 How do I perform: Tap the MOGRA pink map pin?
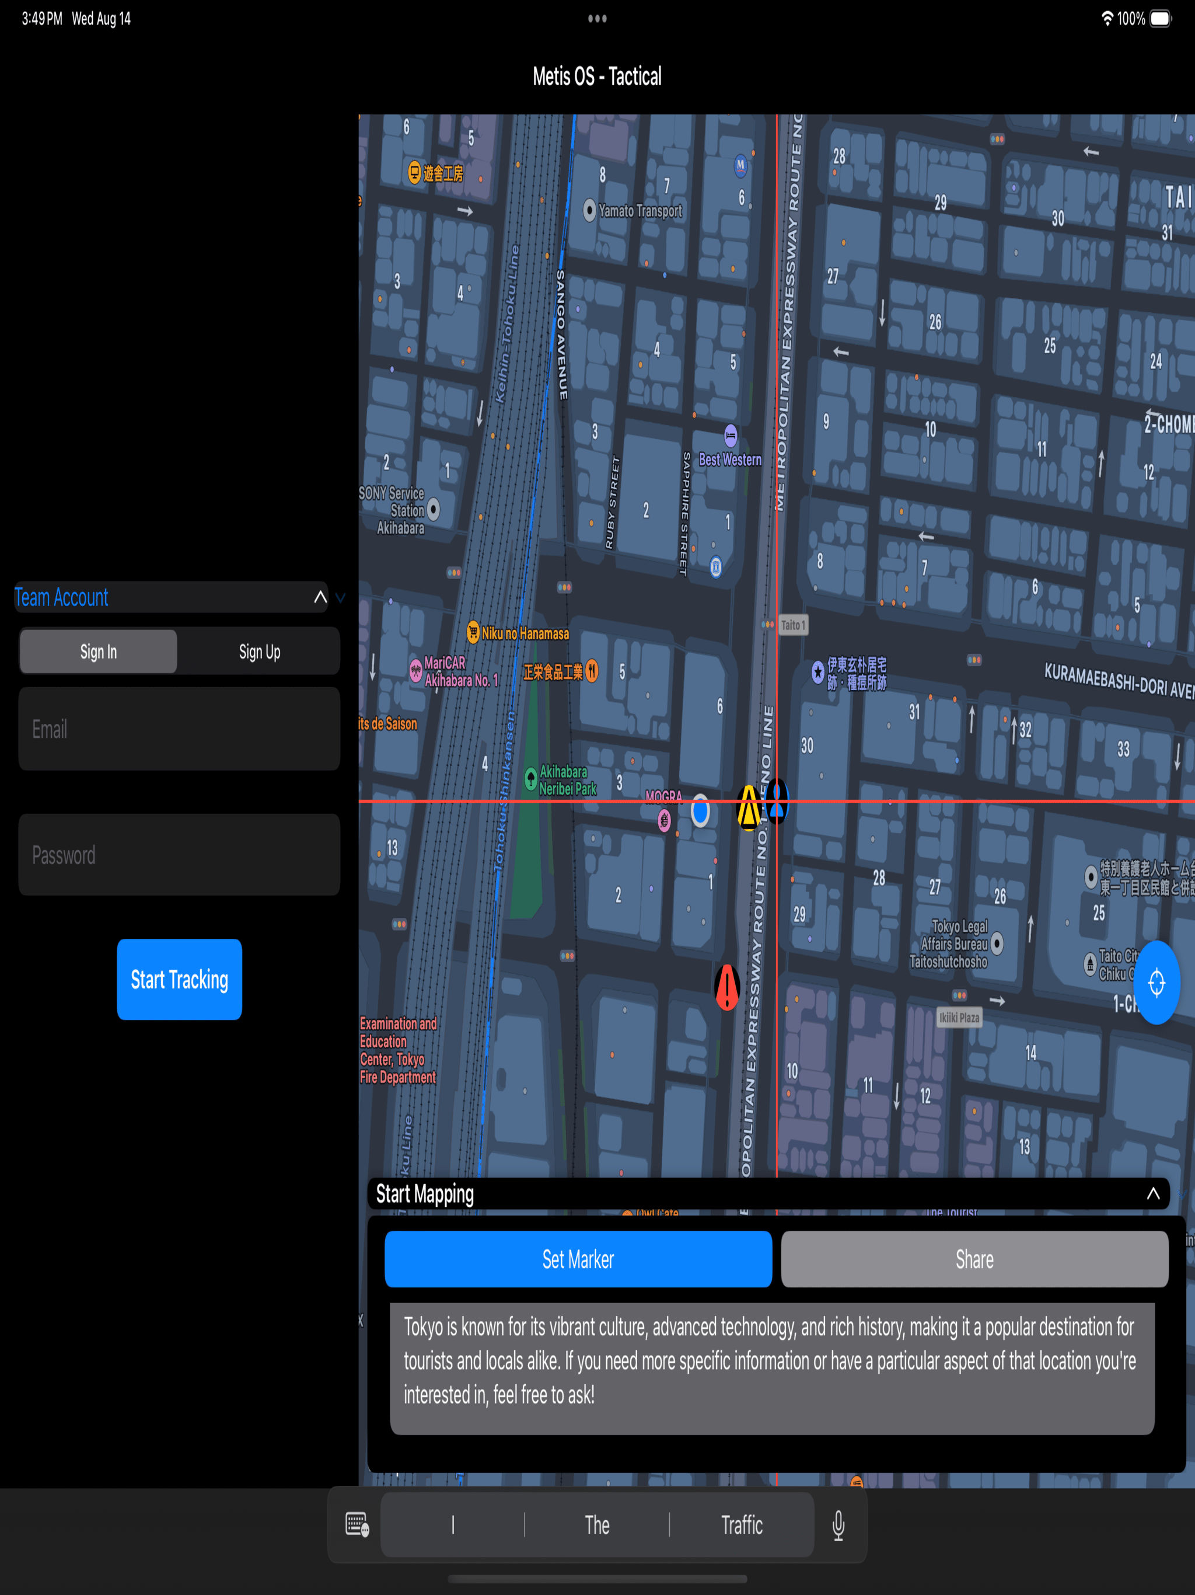(x=665, y=820)
